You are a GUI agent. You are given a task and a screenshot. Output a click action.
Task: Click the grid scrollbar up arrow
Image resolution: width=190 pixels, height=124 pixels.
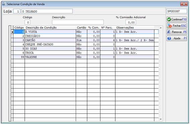tap(161, 28)
